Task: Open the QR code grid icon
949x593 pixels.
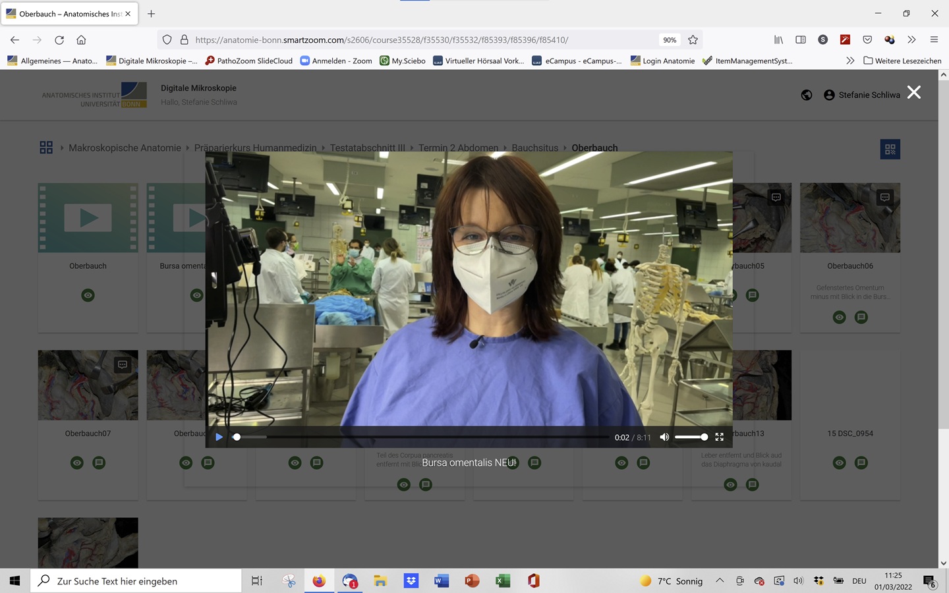Action: (890, 150)
